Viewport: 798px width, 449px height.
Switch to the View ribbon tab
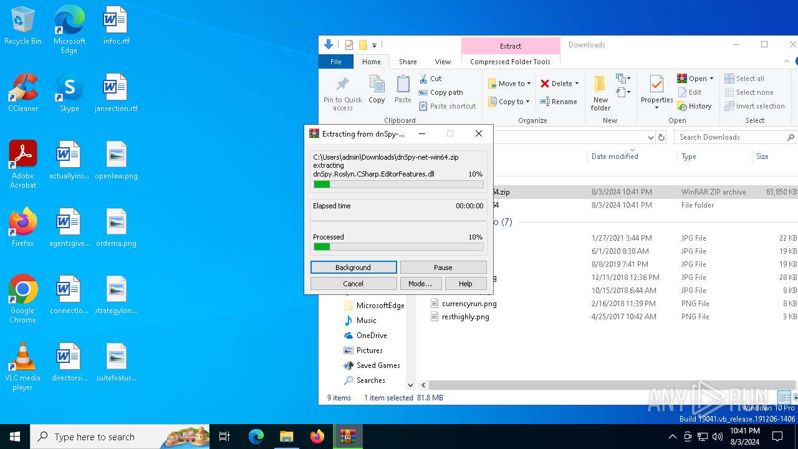point(443,62)
